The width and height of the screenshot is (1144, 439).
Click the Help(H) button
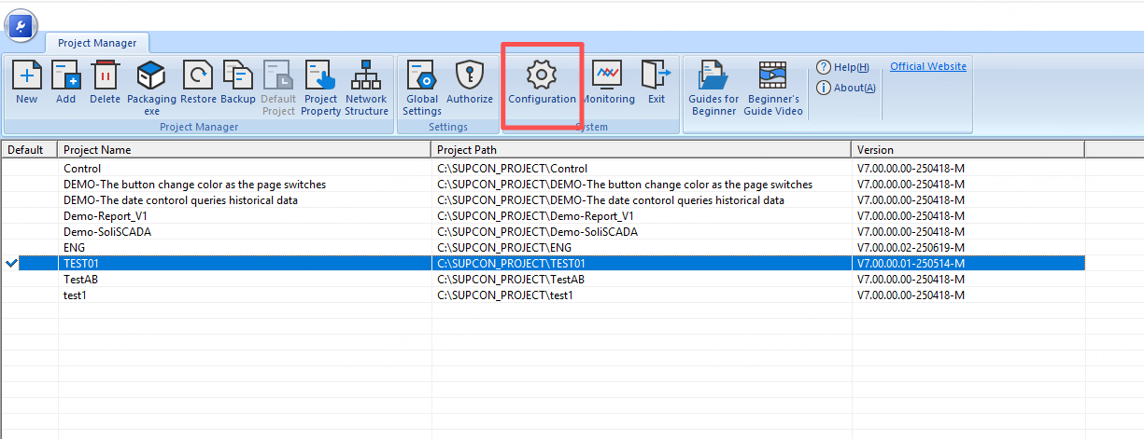click(x=842, y=67)
